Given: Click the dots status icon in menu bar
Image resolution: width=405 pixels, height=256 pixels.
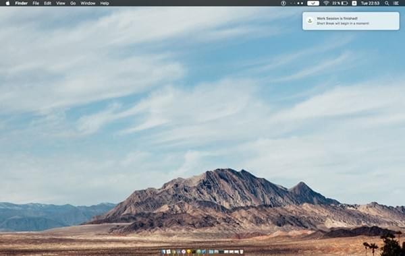Looking at the screenshot, I should 298,3.
